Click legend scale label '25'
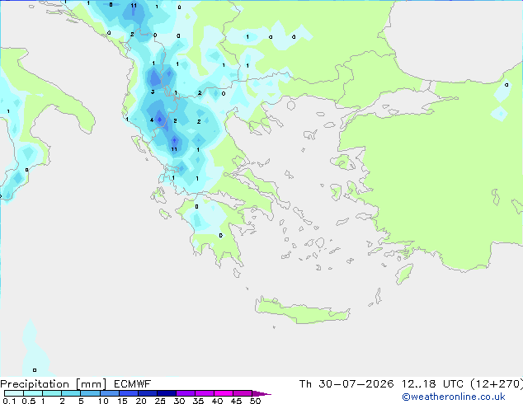This screenshot has height=404, width=523. tap(160, 401)
